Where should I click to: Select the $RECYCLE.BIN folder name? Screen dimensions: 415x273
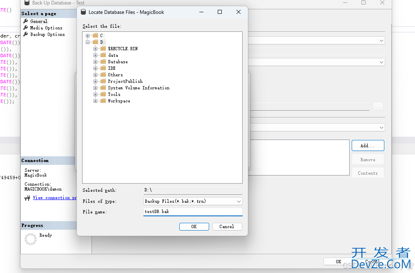(123, 49)
